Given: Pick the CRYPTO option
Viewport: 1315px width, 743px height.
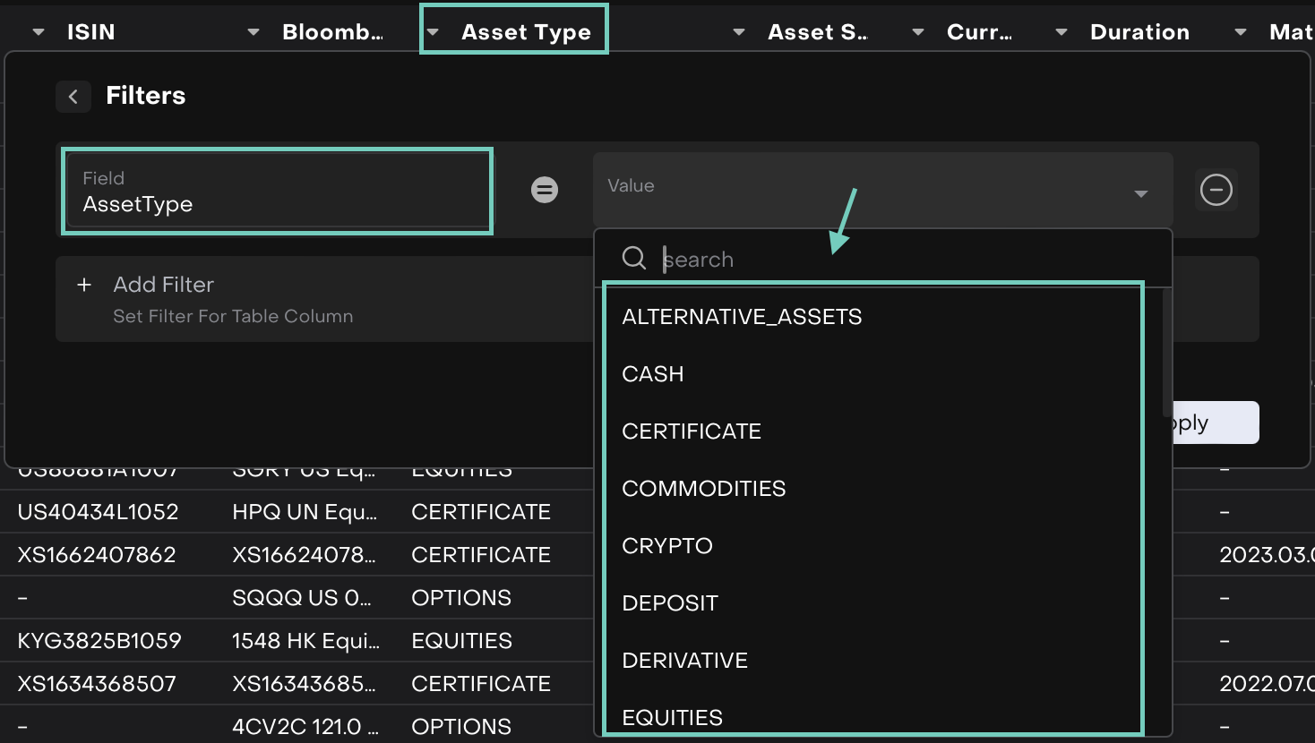Looking at the screenshot, I should [x=666, y=546].
